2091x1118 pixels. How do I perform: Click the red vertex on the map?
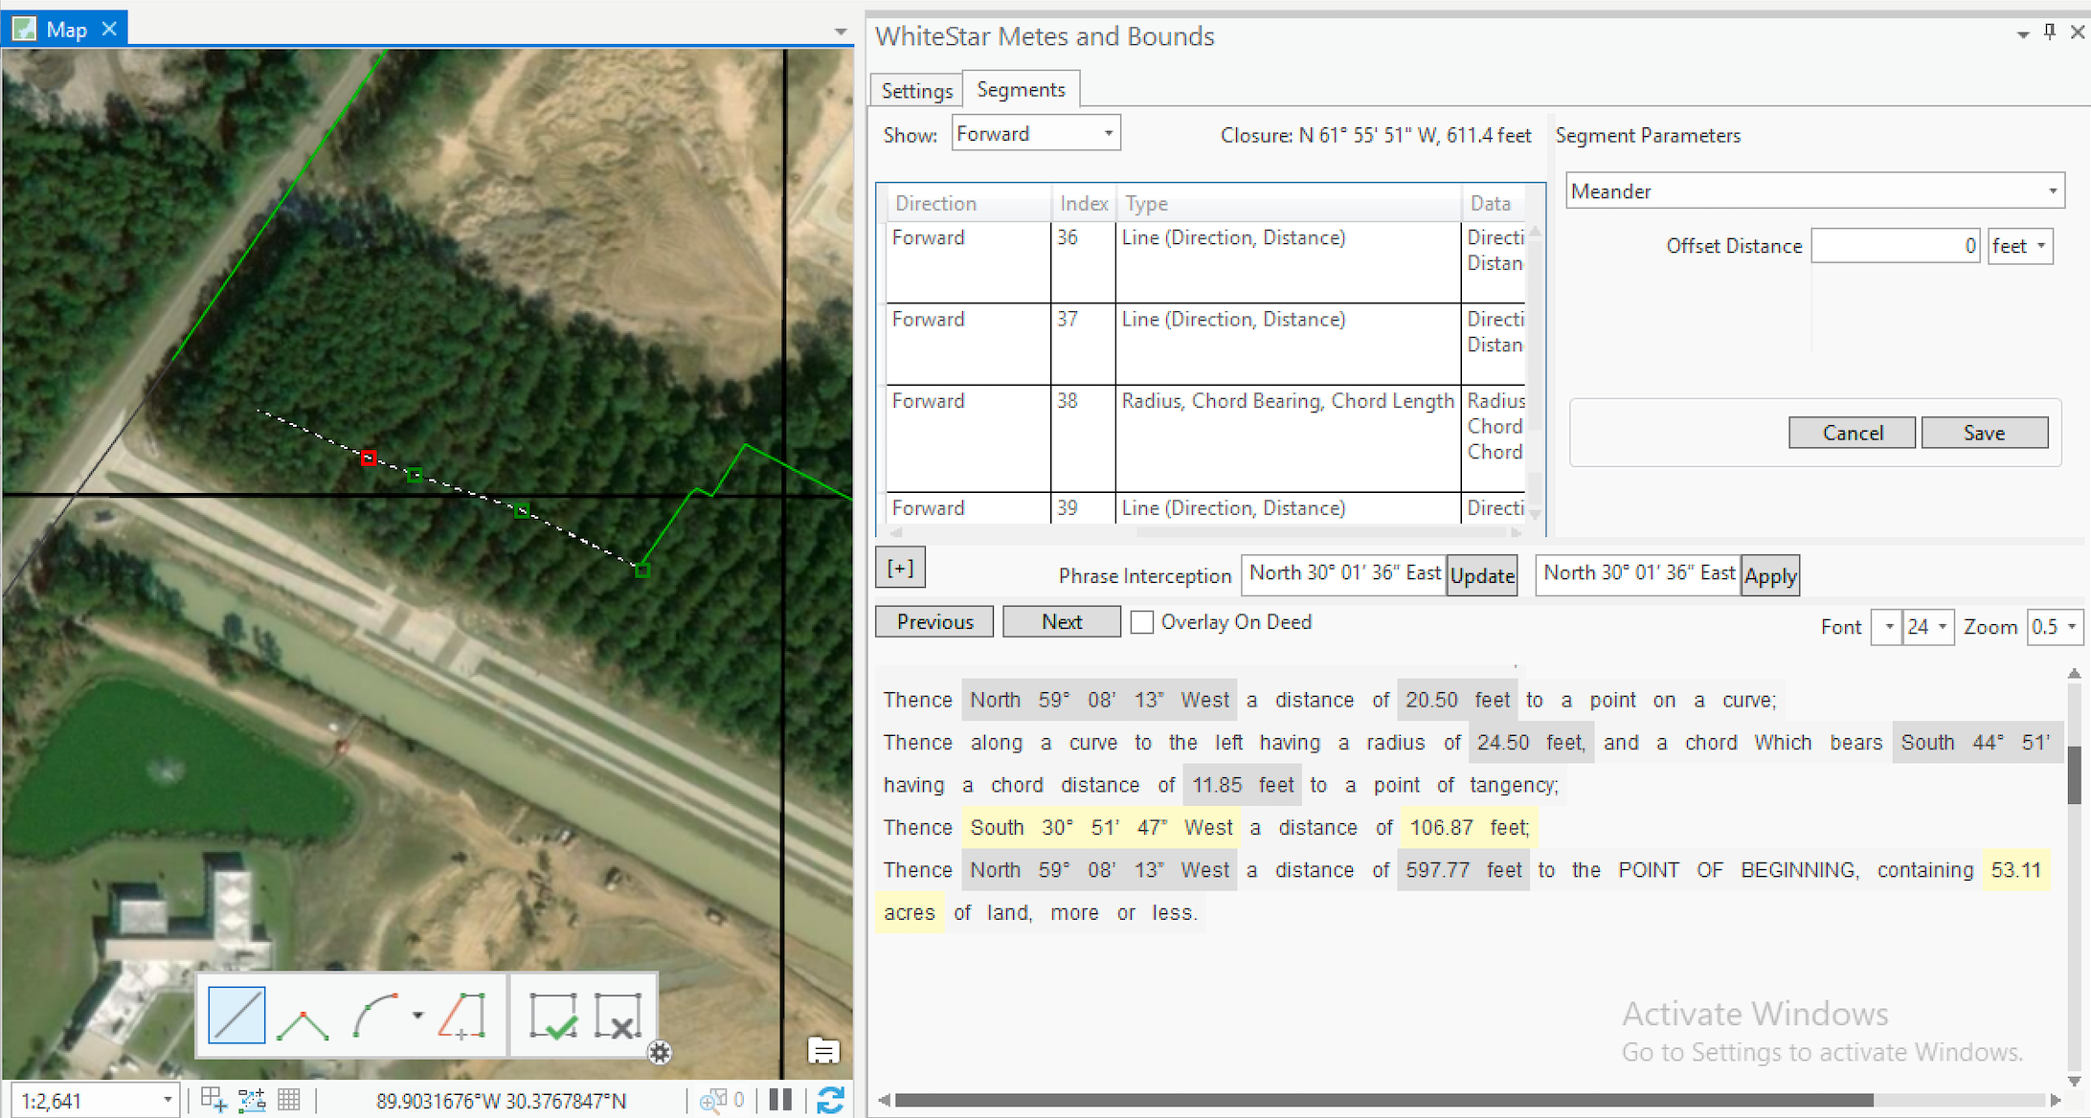[369, 458]
